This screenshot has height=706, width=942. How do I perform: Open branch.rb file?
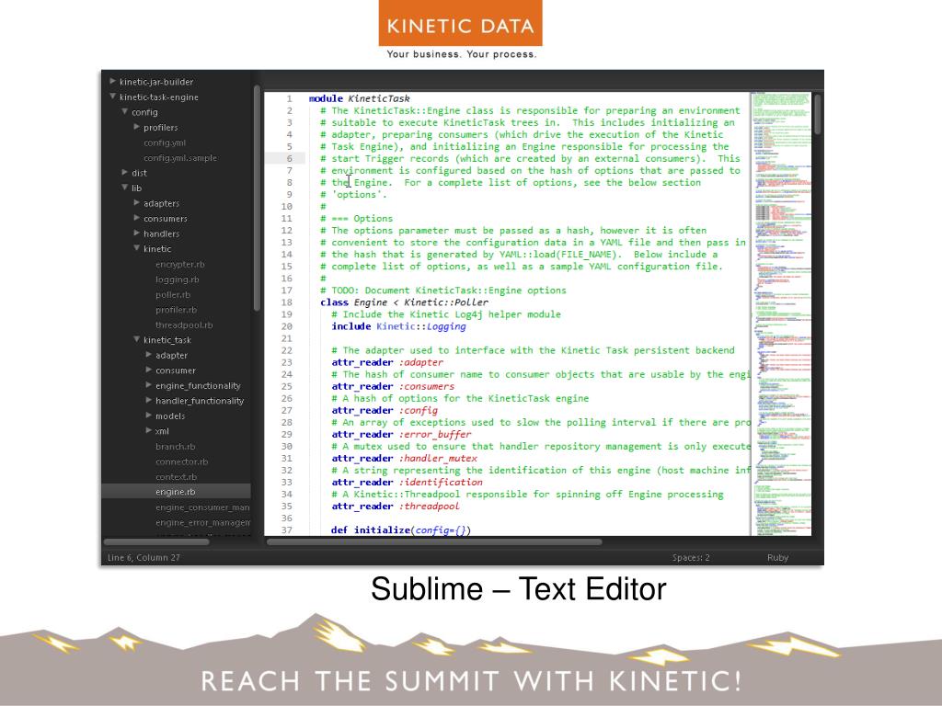tap(176, 446)
